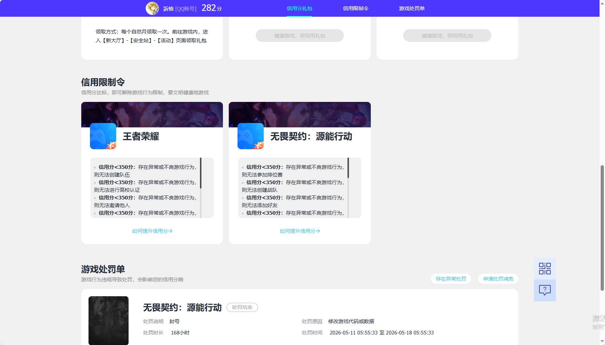Switch to 信用分礼包 tab
605x345 pixels.
click(299, 8)
